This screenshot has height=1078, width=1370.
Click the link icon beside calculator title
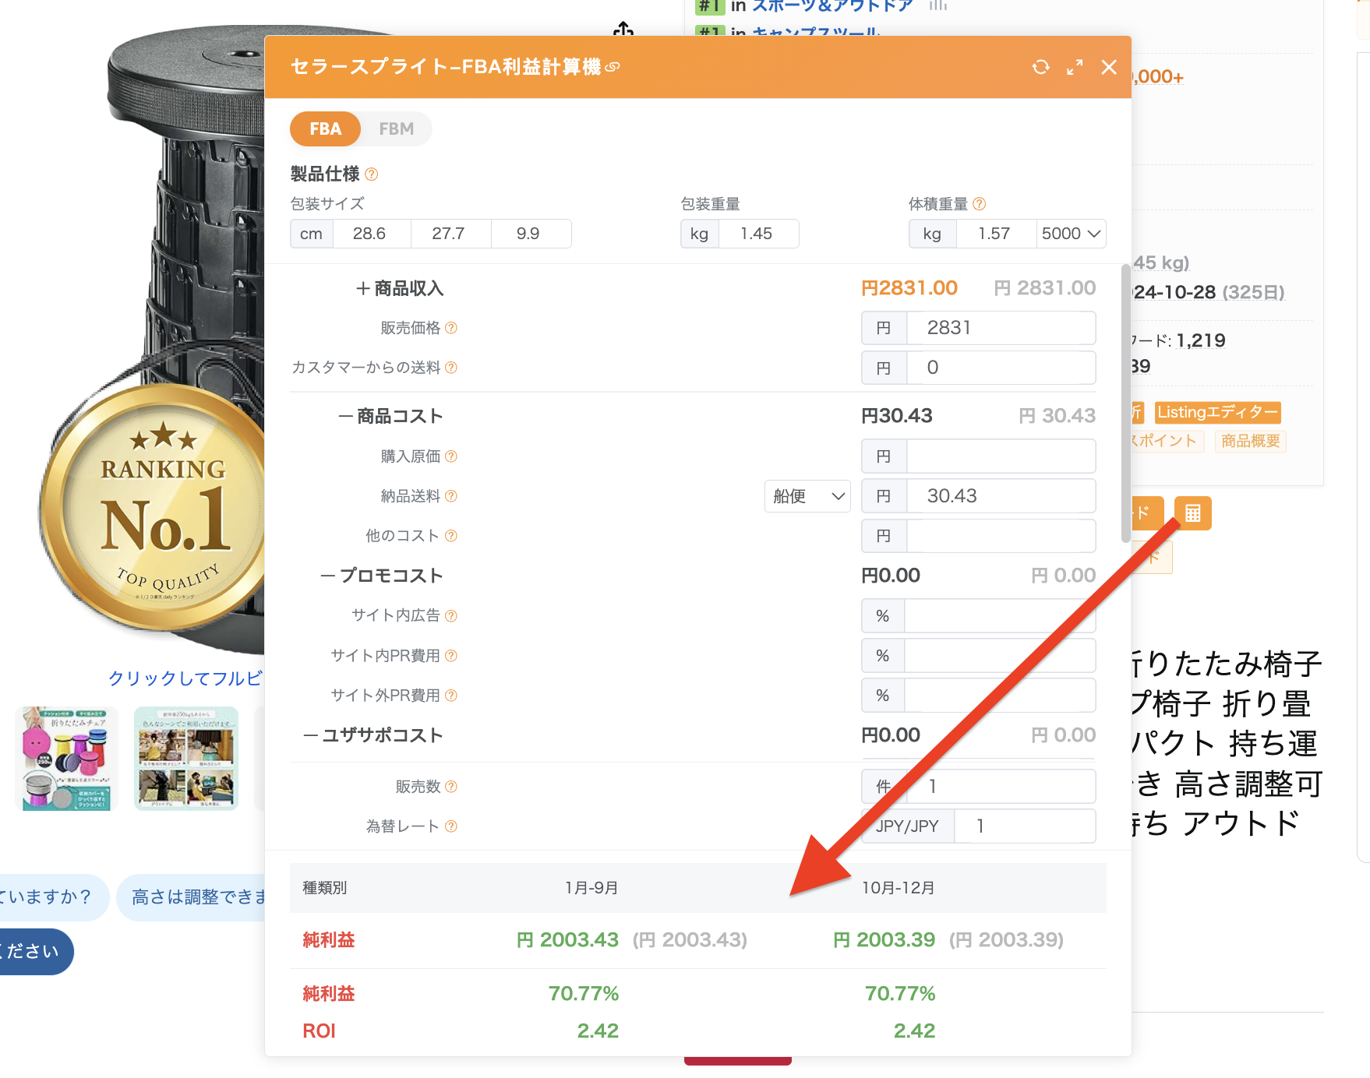point(613,68)
